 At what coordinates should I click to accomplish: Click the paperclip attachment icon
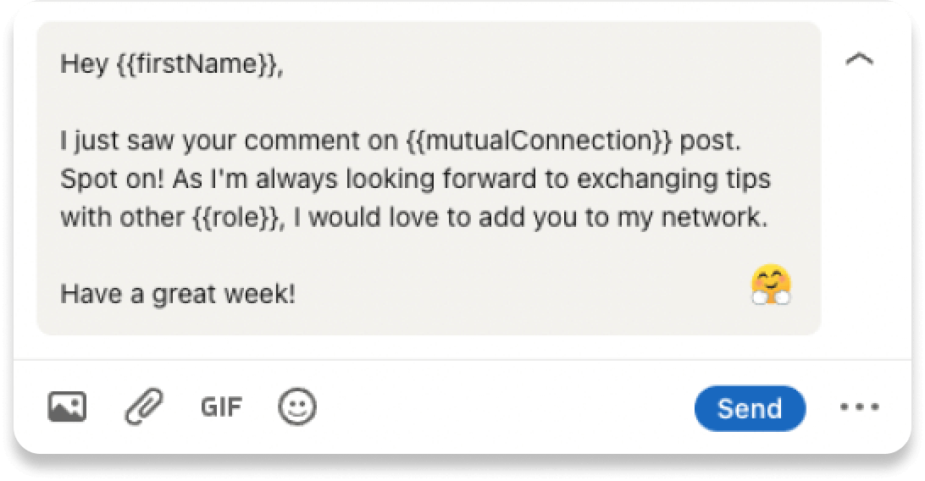click(x=143, y=408)
